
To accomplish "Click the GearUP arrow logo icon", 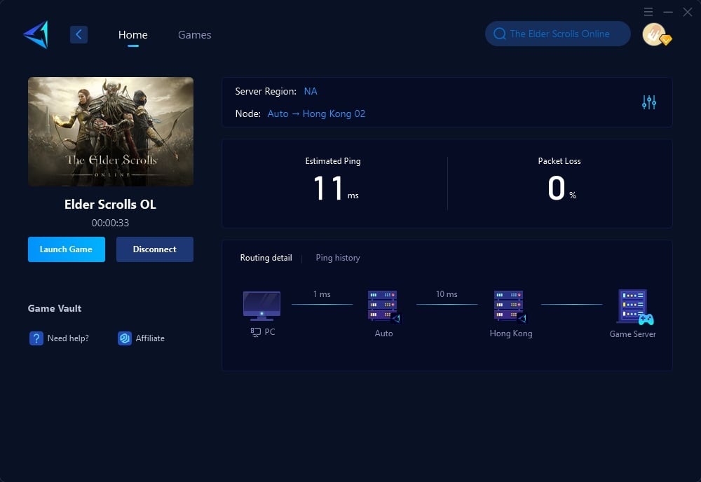I will click(x=36, y=34).
